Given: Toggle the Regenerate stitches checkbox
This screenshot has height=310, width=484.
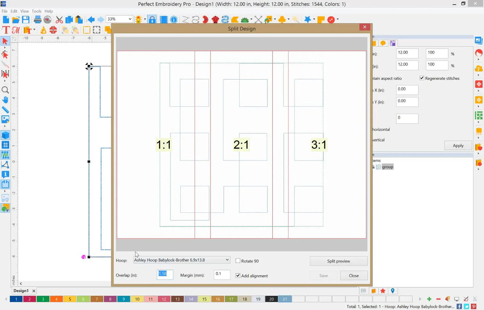Looking at the screenshot, I should (x=422, y=78).
